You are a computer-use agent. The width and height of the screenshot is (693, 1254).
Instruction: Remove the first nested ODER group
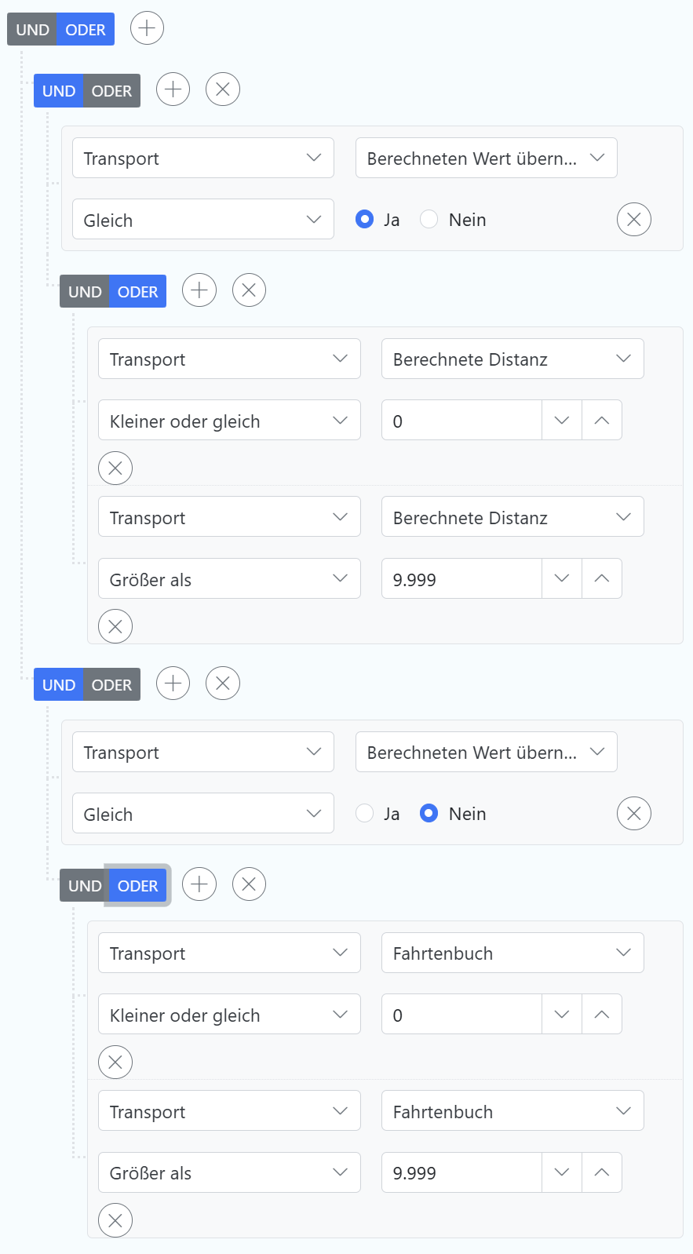pyautogui.click(x=249, y=291)
